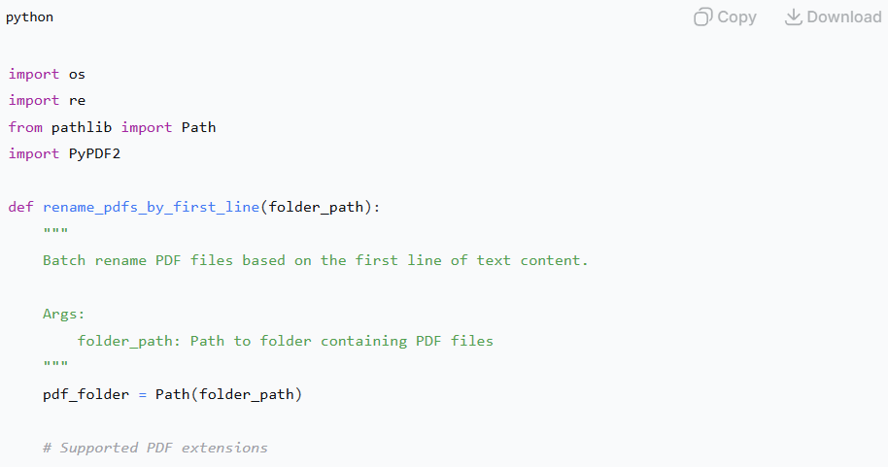Click the 'Path to folder containing PDF files' text
Screen dimensions: 888x467
[341, 341]
